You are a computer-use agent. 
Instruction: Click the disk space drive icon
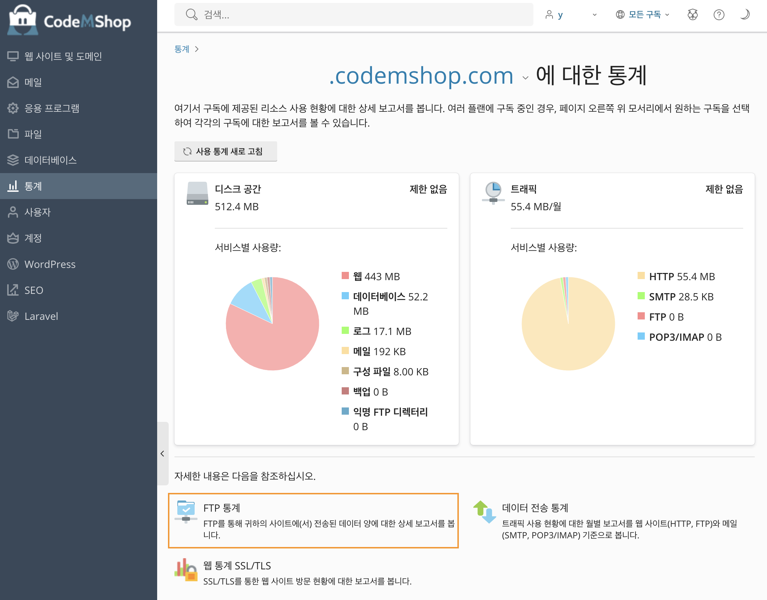[197, 193]
